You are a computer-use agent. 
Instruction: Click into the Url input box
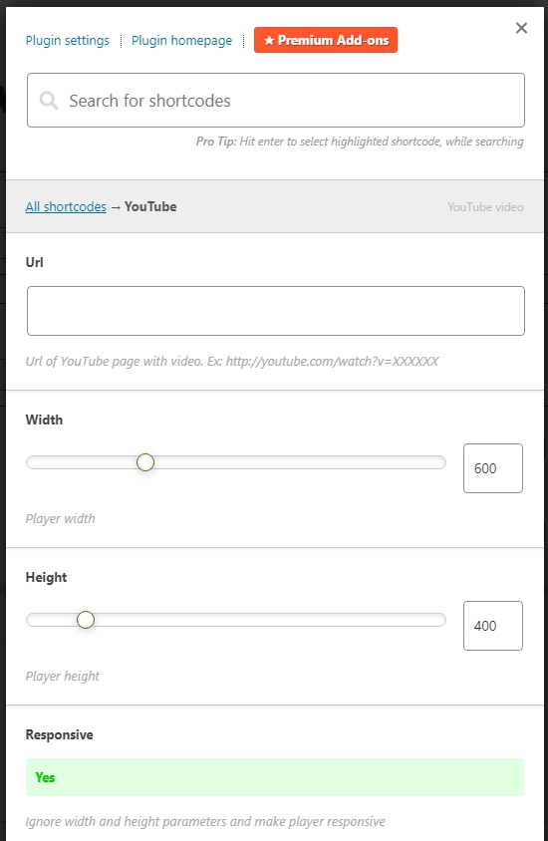coord(276,311)
